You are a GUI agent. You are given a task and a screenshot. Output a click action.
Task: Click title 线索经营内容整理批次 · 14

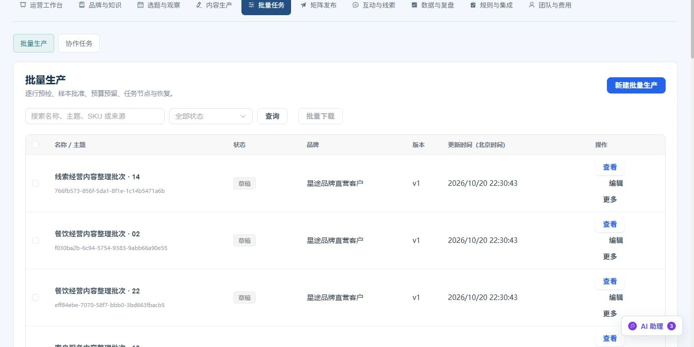[97, 177]
